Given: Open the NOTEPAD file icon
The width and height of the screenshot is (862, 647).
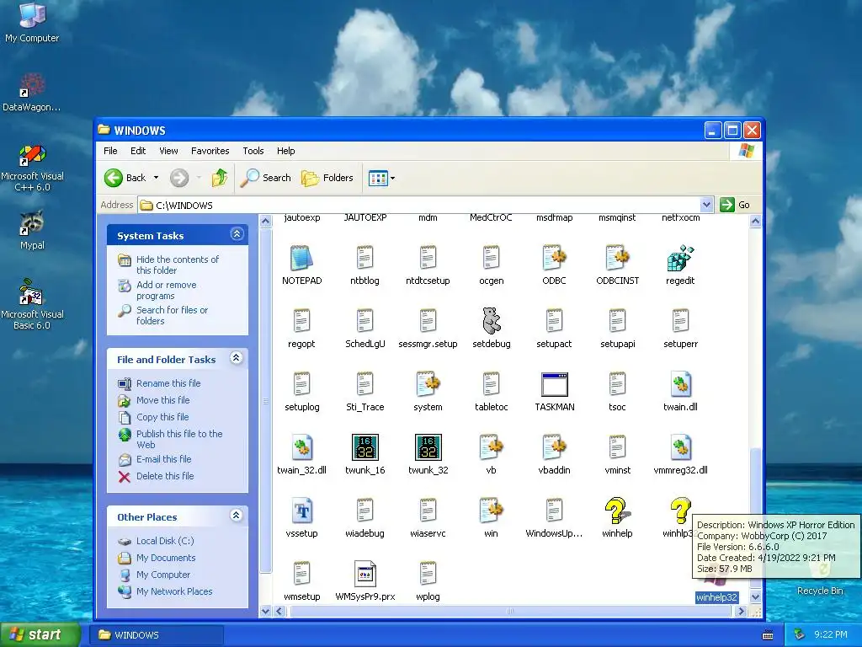Looking at the screenshot, I should pos(302,258).
